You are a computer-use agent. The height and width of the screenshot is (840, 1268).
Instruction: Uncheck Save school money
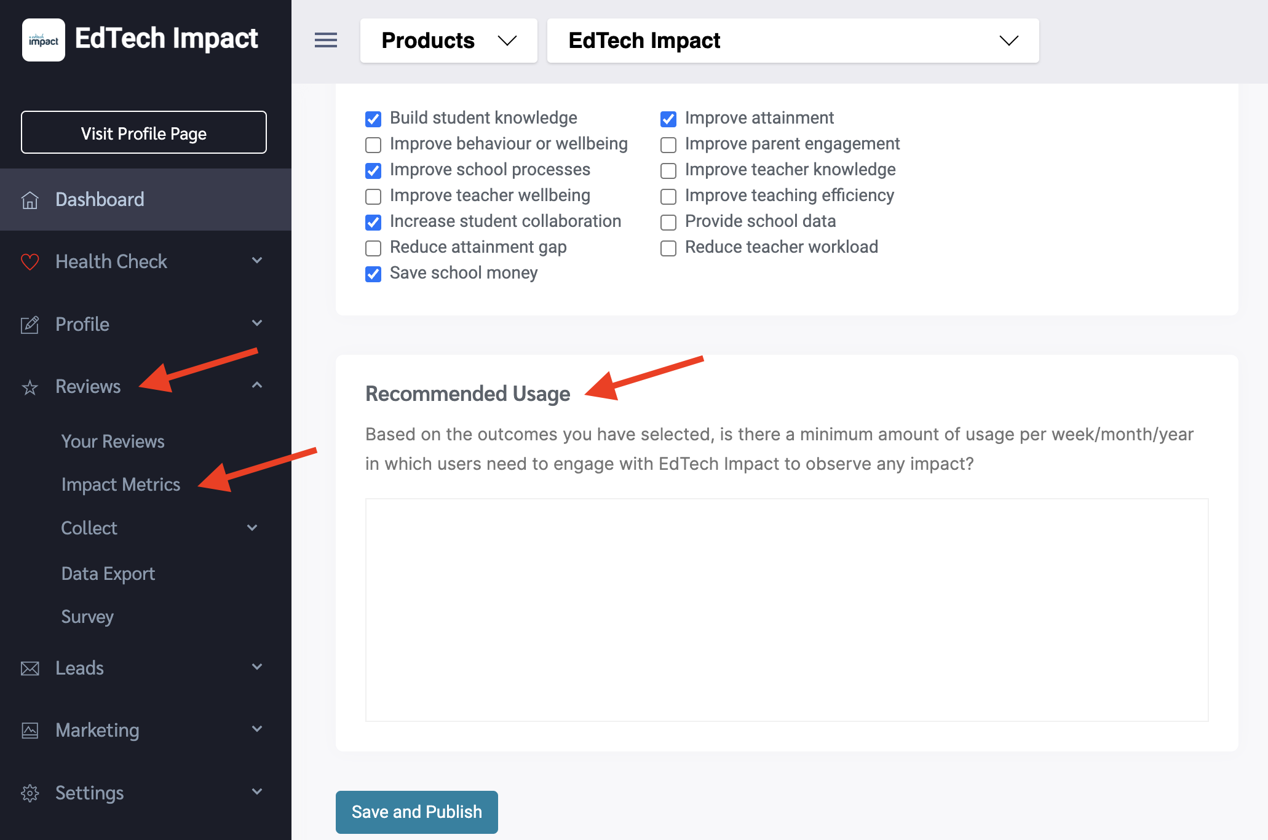tap(373, 274)
